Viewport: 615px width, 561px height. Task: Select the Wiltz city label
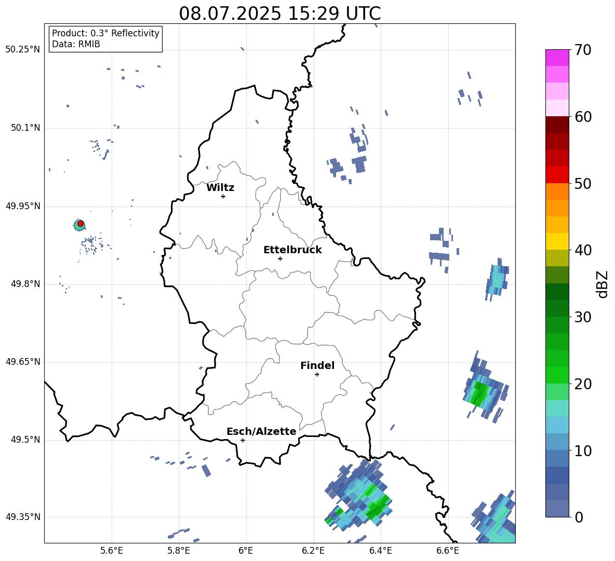point(220,188)
